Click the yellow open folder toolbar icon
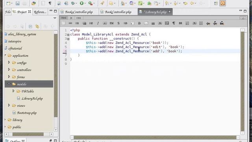This screenshot has width=252, height=142. 111,3
